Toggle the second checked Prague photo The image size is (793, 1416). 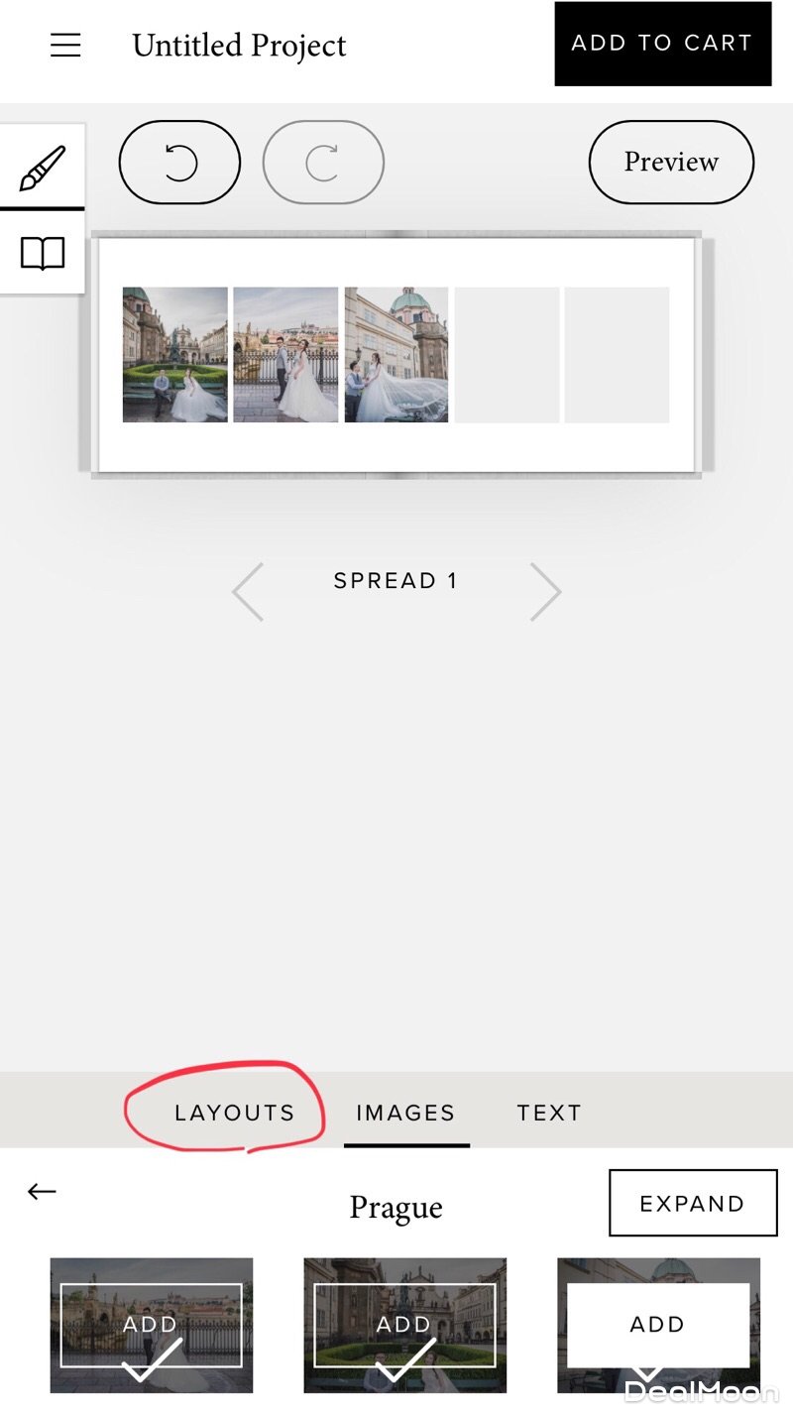point(404,1325)
